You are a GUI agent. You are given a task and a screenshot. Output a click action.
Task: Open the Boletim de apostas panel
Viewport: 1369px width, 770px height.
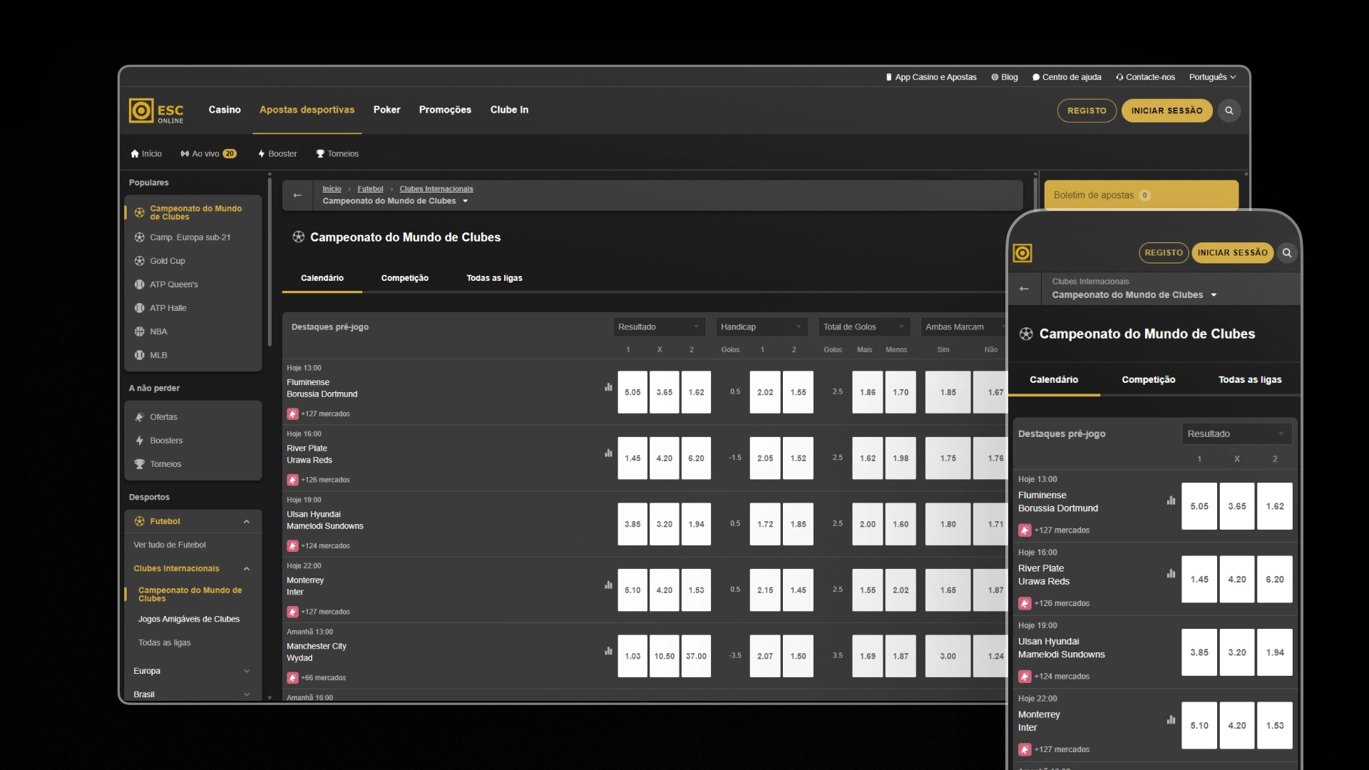(x=1141, y=195)
